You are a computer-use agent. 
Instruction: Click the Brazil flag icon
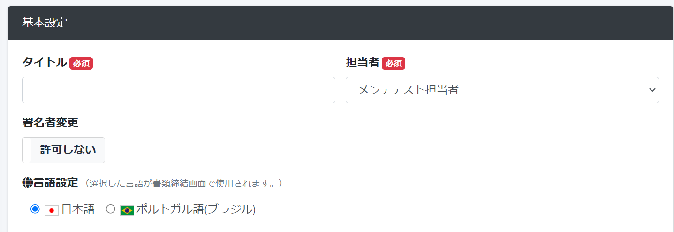click(127, 210)
